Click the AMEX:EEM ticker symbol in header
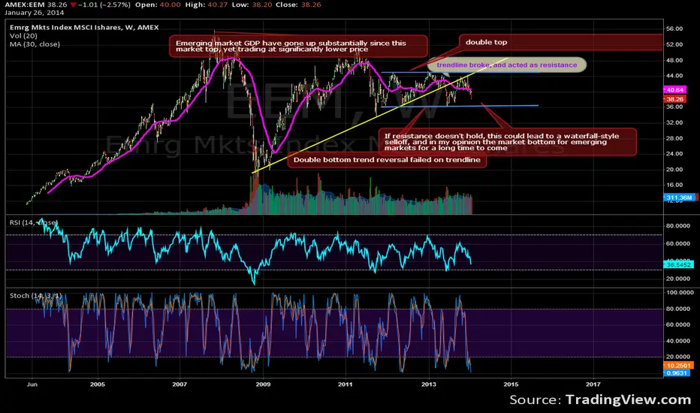Viewport: 700px width, 413px height. [x=26, y=5]
